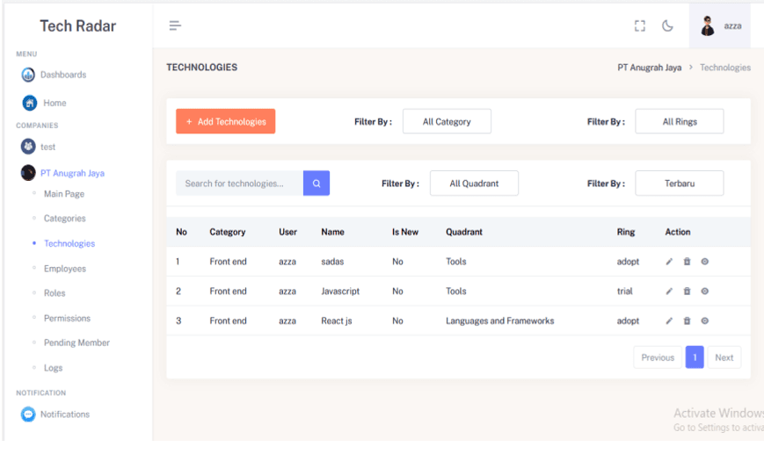Open the All Quadrant filter dropdown

474,183
